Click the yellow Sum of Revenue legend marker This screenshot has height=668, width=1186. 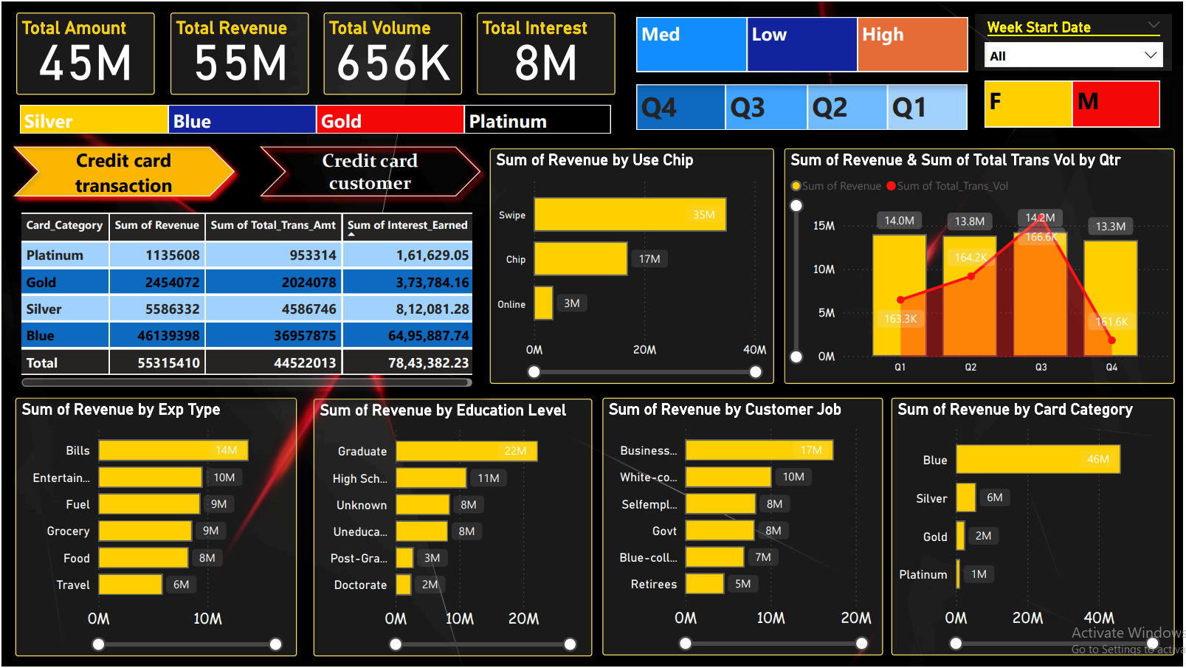tap(796, 186)
